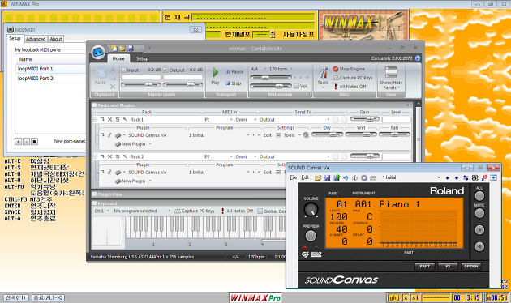Click New file icon in Cantabile quick toolbar

(x=114, y=49)
